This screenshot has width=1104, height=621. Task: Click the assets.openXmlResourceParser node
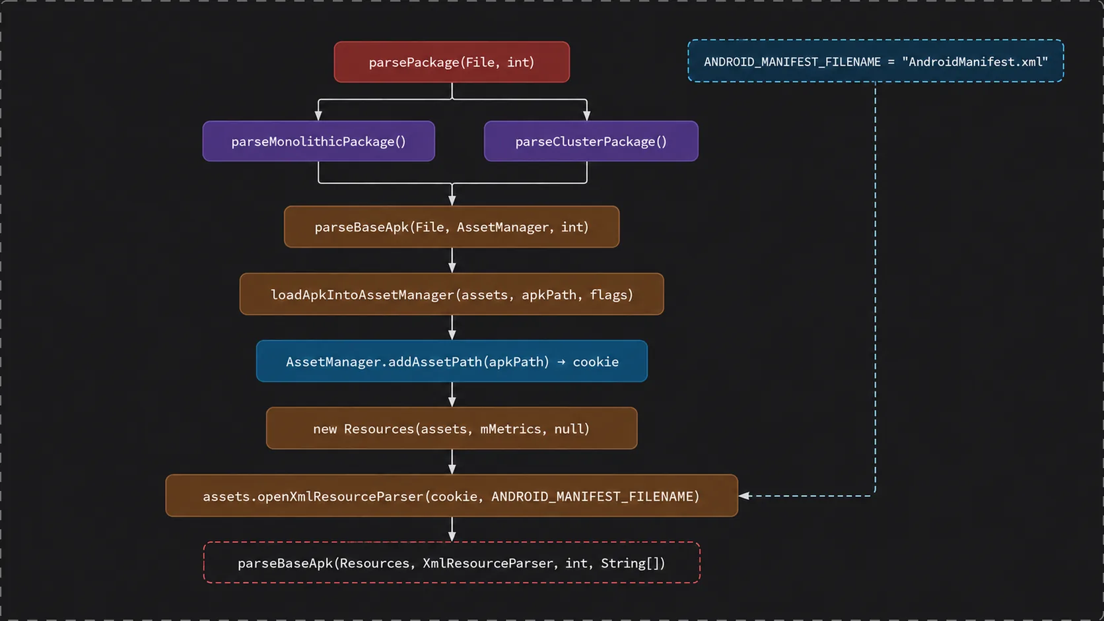[452, 496]
